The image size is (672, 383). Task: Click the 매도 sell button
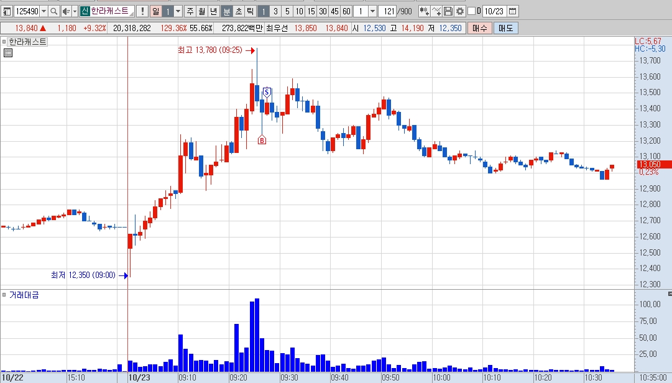506,28
